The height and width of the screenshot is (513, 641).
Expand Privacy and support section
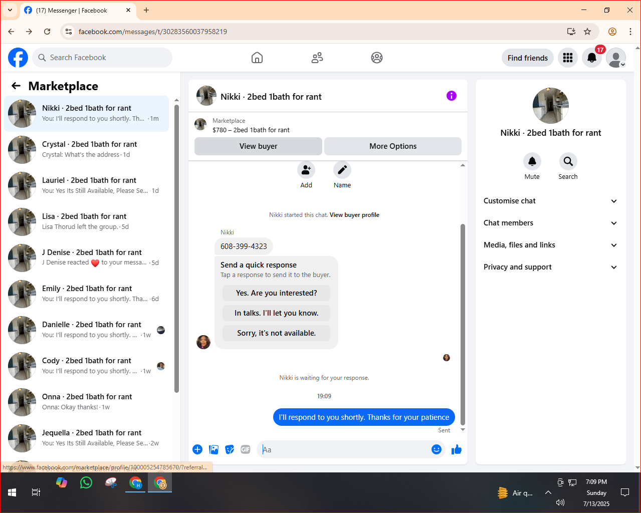[550, 267]
